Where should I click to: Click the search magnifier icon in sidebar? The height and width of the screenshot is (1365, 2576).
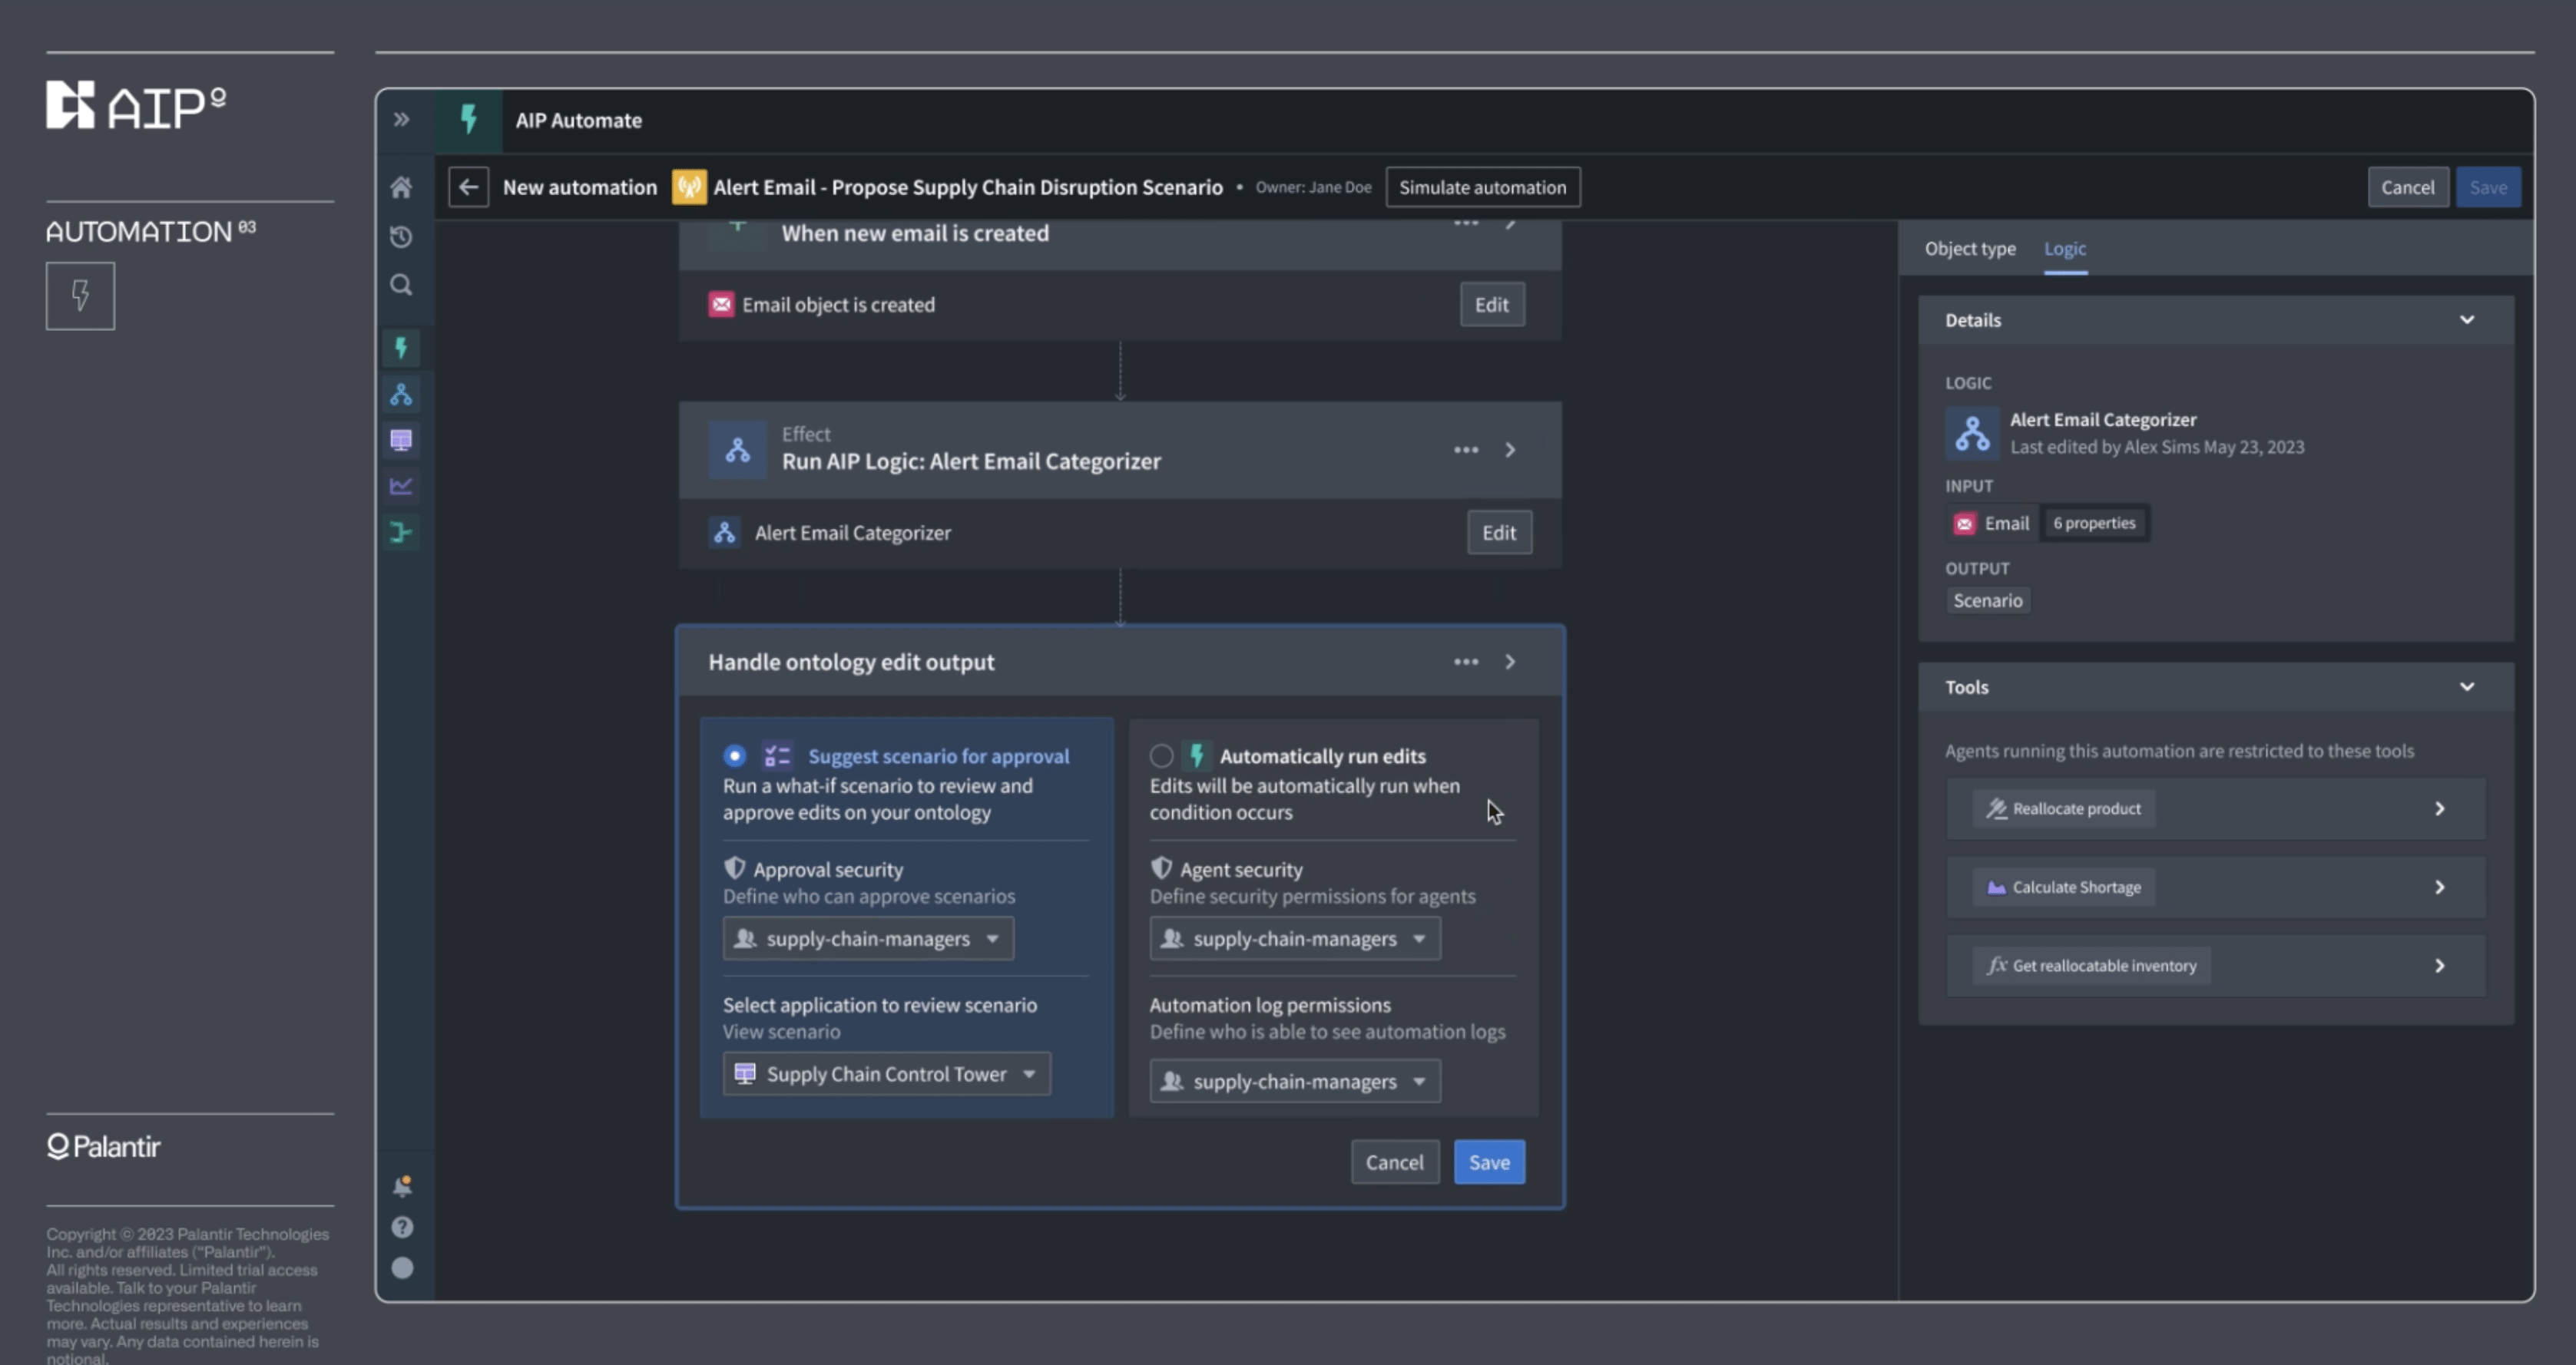click(401, 285)
